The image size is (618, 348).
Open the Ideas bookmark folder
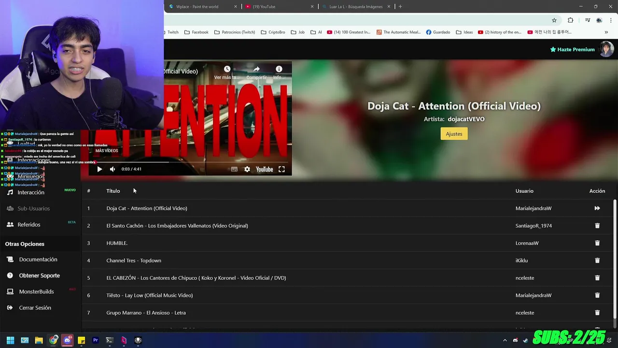(x=464, y=32)
